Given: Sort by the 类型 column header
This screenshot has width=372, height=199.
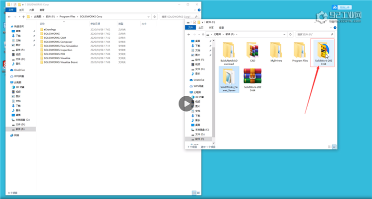Looking at the screenshot, I should pos(121,24).
